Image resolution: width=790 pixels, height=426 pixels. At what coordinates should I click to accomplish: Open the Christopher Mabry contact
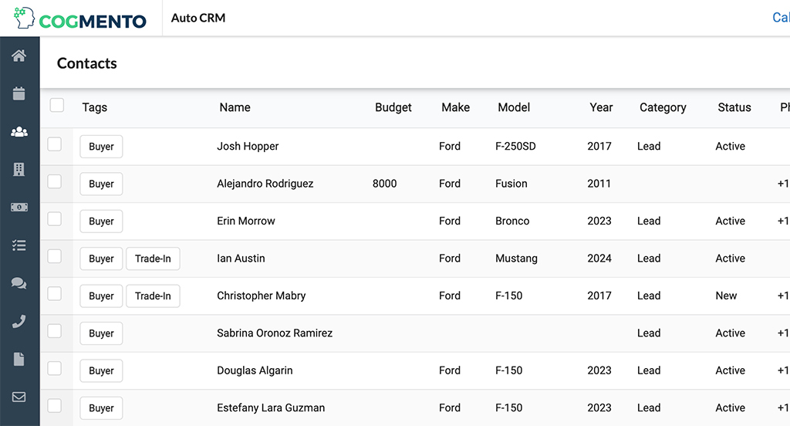pyautogui.click(x=261, y=296)
